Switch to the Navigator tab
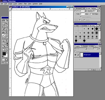This screenshot has height=100, width=105. (78, 8)
